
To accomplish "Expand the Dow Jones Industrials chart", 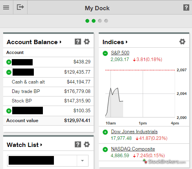I will click(105, 132).
